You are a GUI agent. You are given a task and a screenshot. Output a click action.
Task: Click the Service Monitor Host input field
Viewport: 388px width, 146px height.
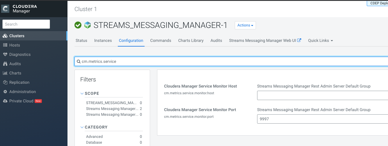(323, 95)
